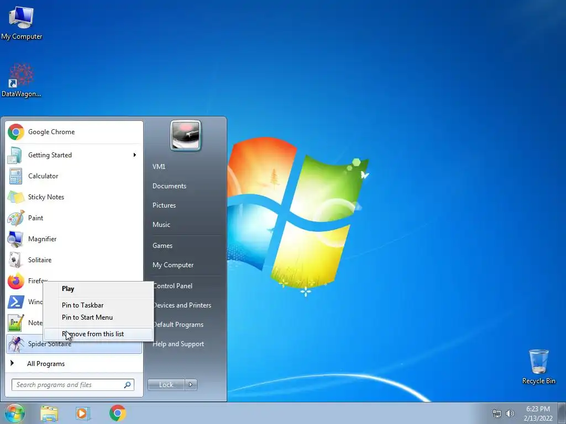Open the DataWagon desktop shortcut
566x424 pixels.
point(22,81)
